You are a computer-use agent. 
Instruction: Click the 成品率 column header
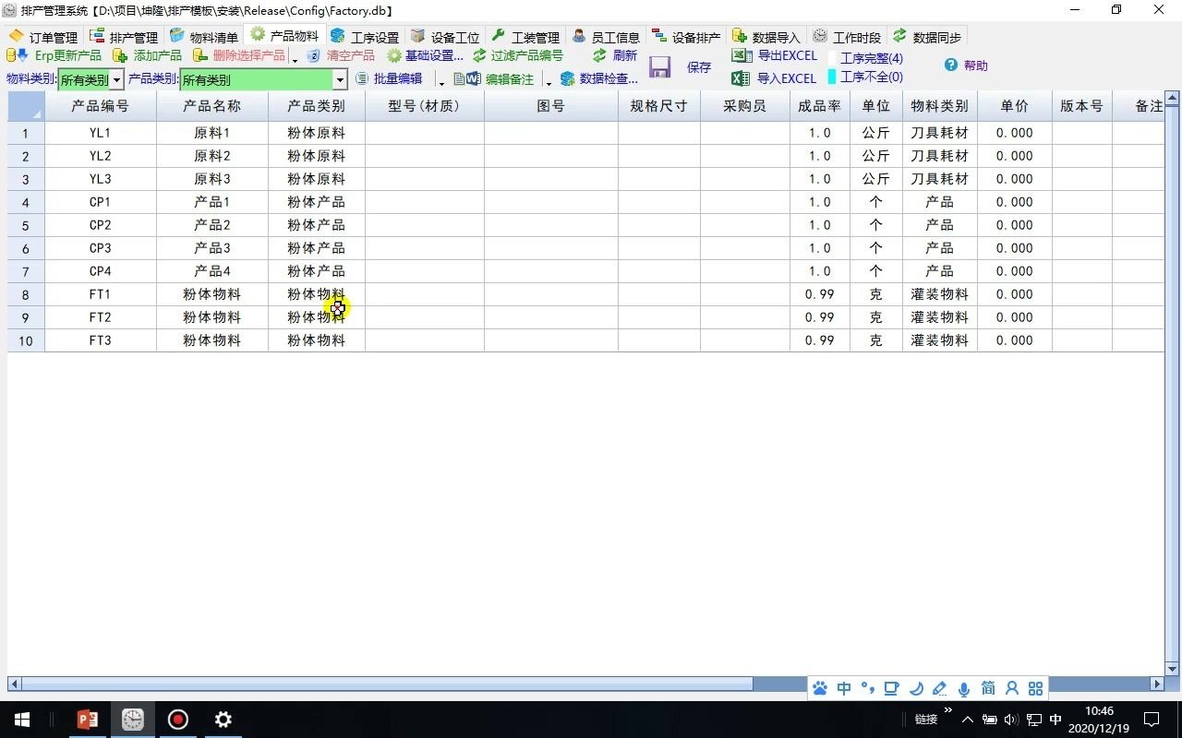pos(820,106)
